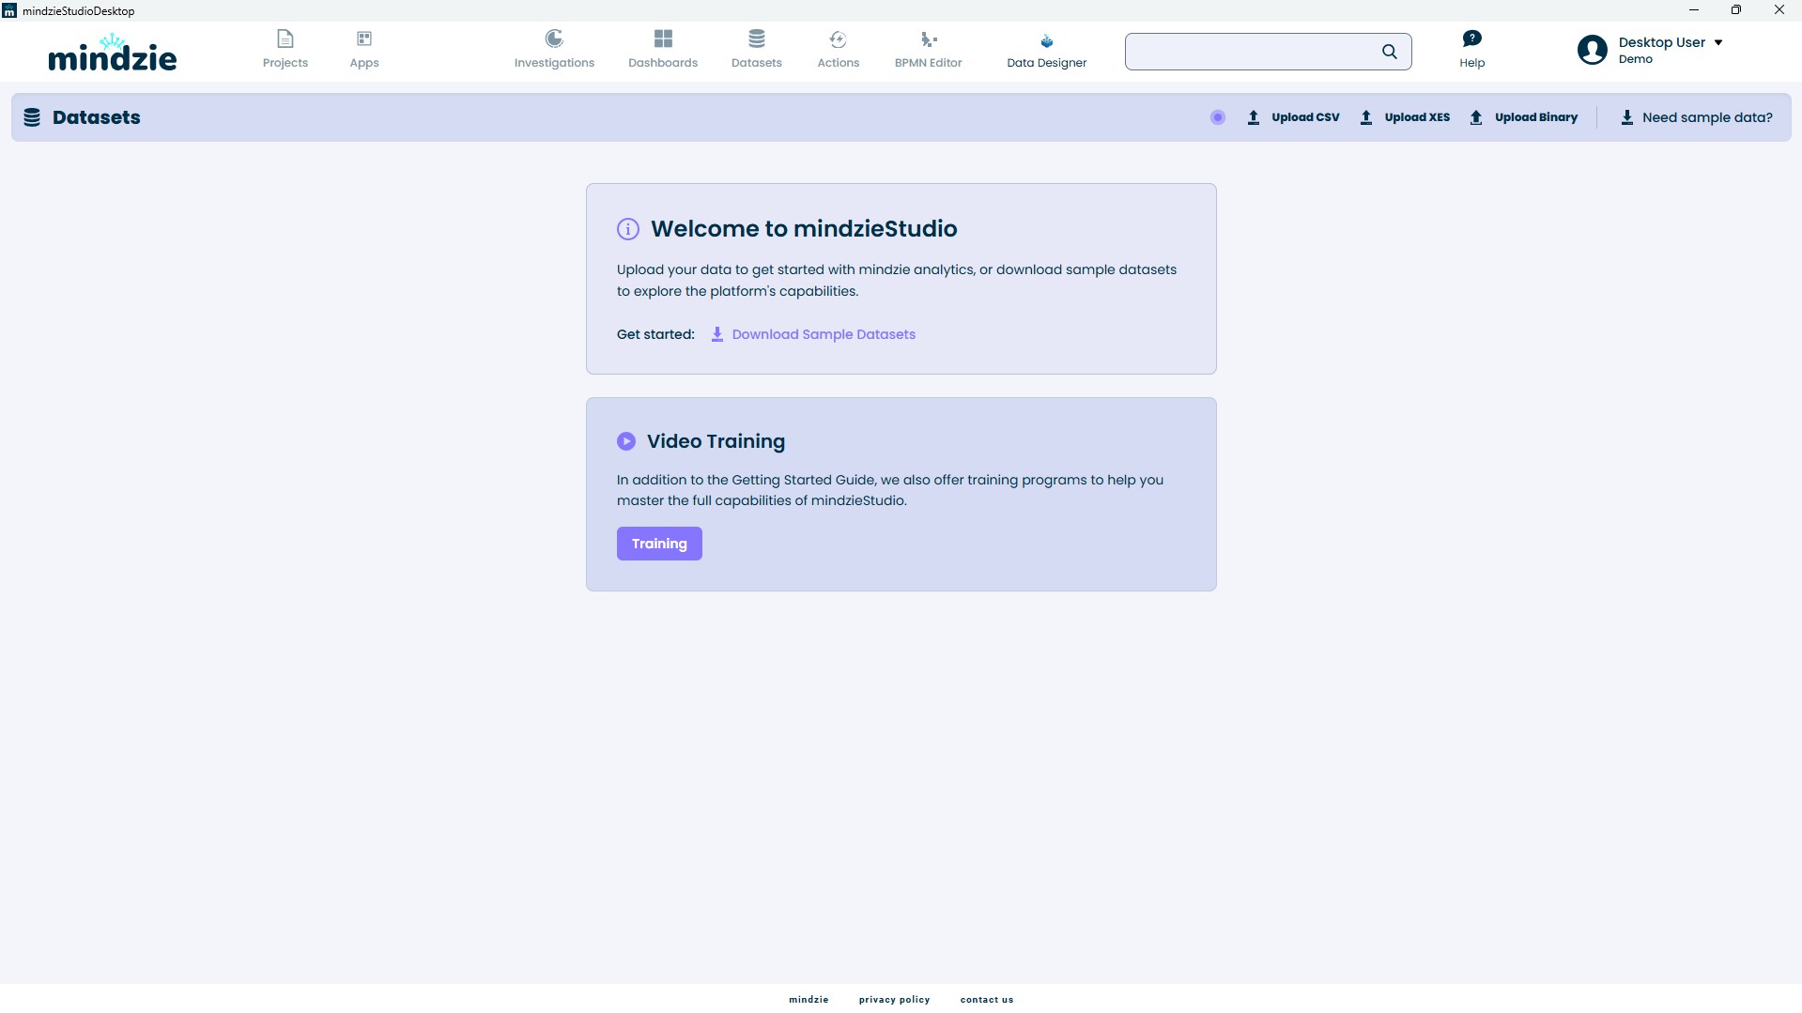The height and width of the screenshot is (1013, 1802).
Task: Minimize the mindzieStudioDesktop window
Action: (1694, 10)
